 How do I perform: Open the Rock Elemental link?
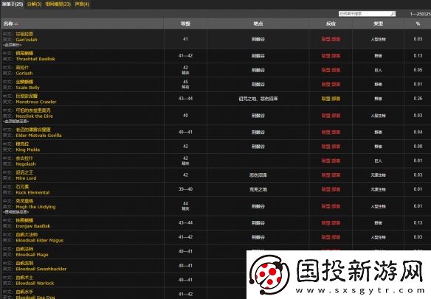(32, 192)
